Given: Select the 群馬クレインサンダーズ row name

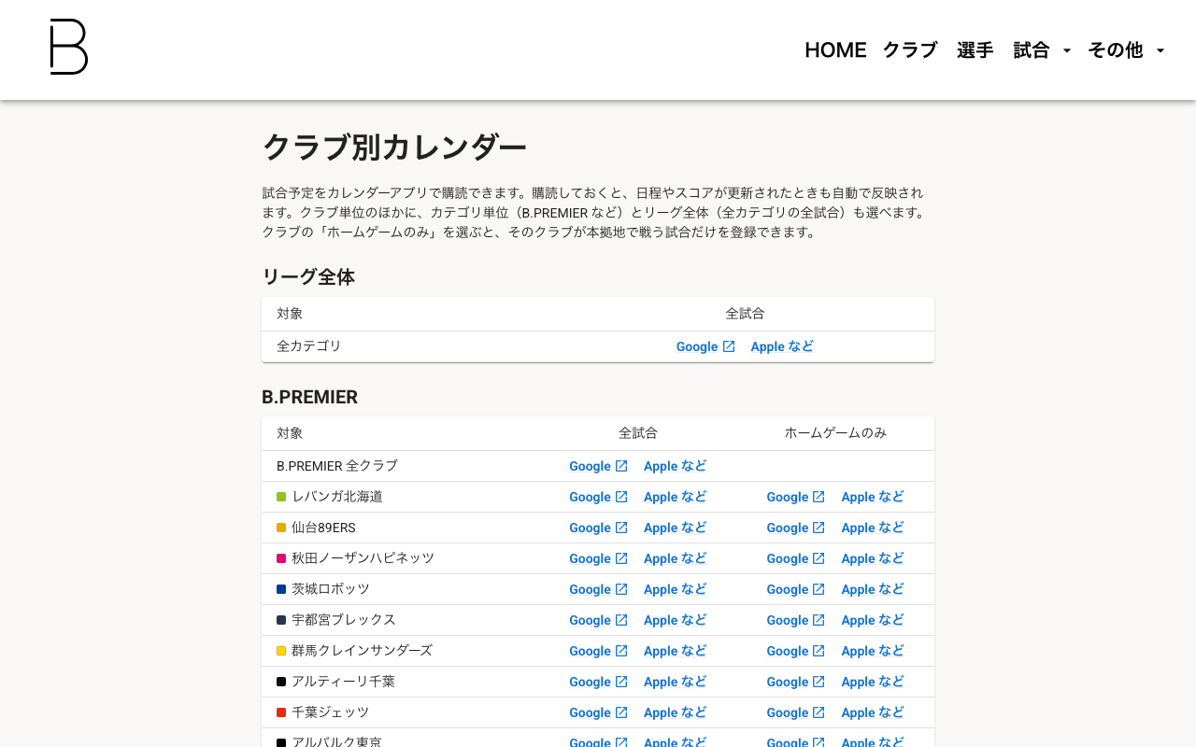Looking at the screenshot, I should [x=362, y=651].
